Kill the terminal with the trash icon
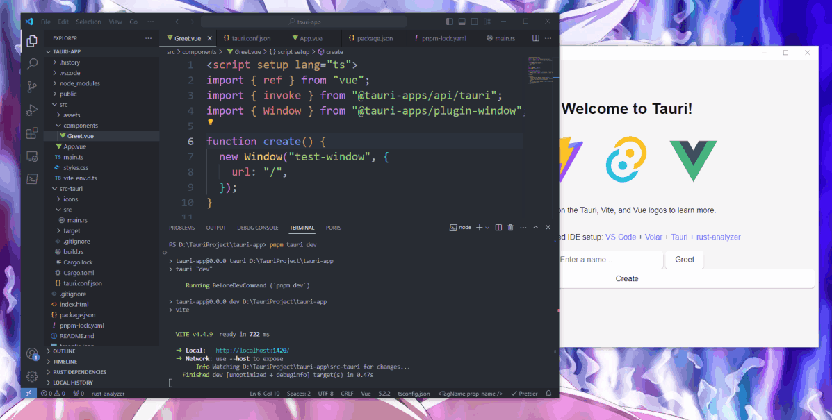 point(511,227)
